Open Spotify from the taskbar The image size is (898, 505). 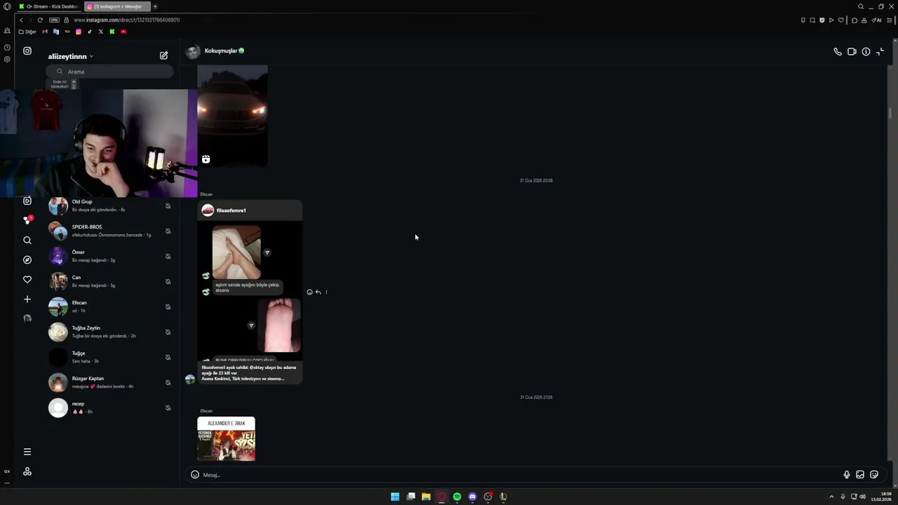pyautogui.click(x=457, y=497)
